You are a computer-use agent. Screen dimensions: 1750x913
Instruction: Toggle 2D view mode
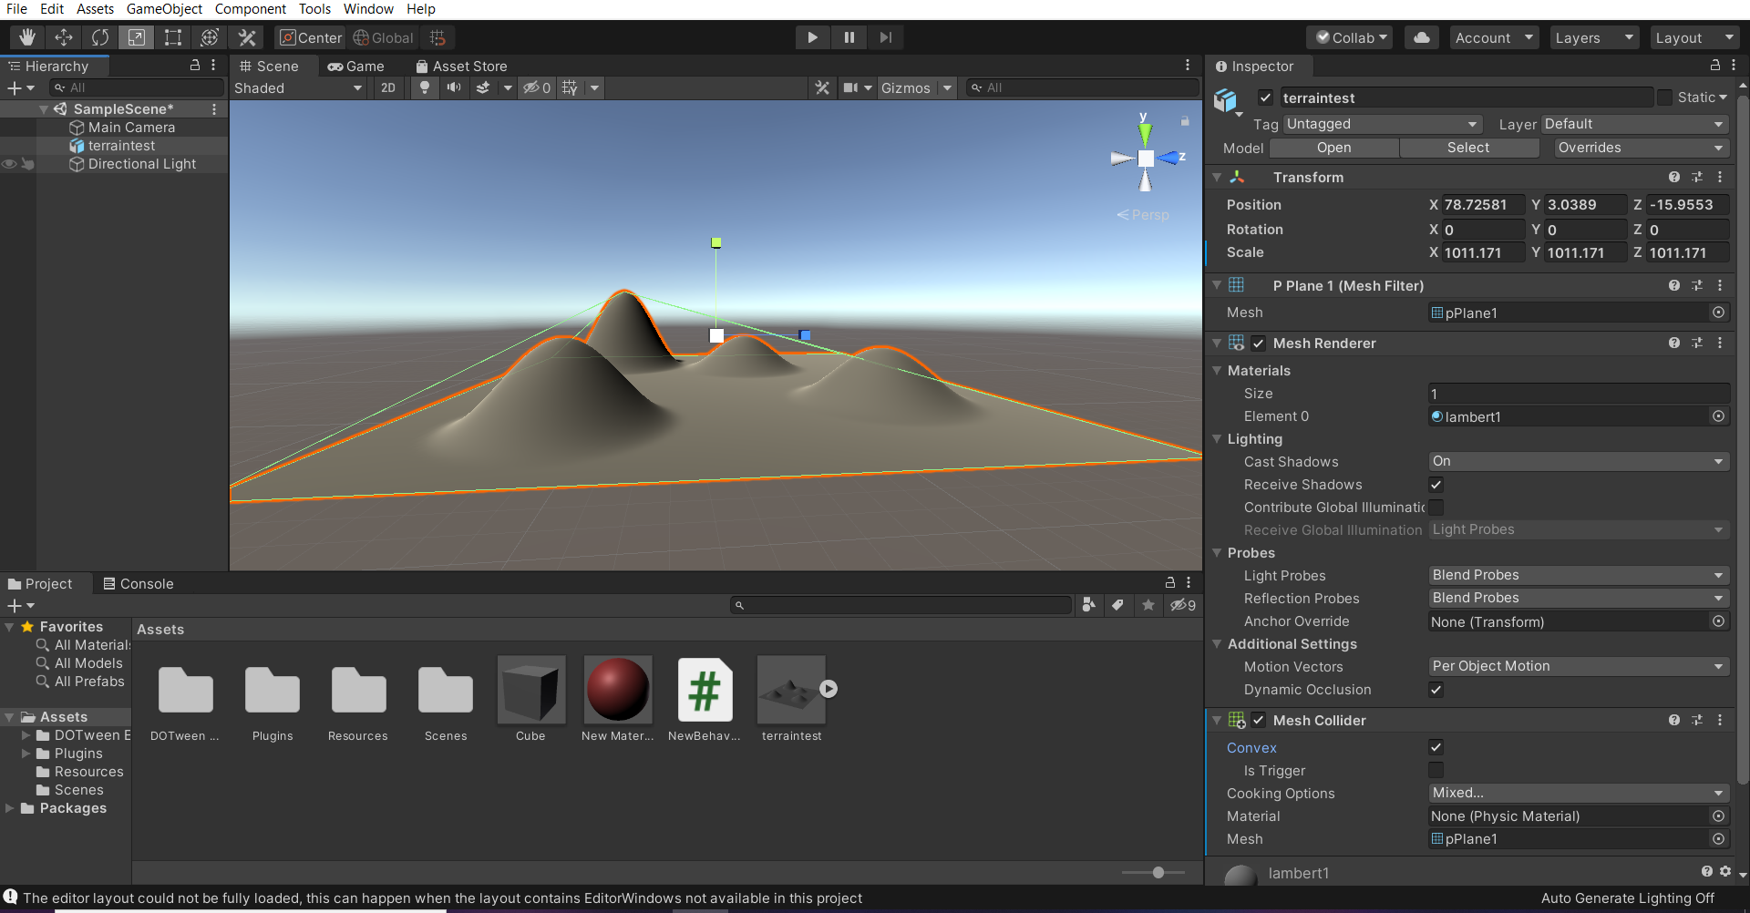[x=388, y=87]
